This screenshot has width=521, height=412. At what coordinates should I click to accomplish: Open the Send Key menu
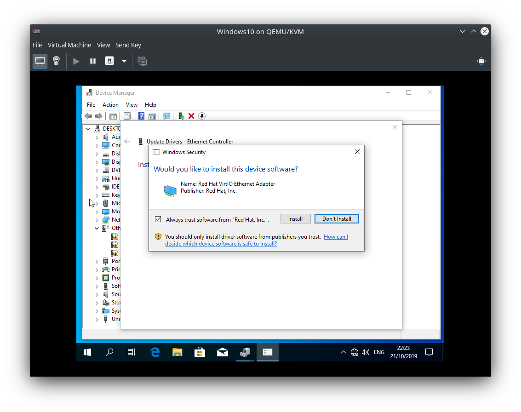click(128, 45)
